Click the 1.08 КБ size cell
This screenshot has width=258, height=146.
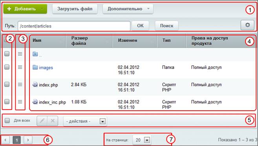(x=79, y=102)
